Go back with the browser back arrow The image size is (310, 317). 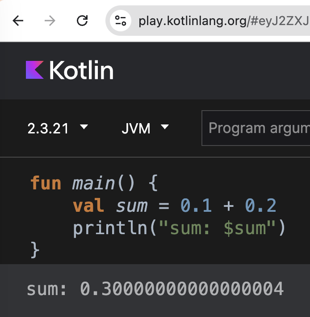point(18,21)
